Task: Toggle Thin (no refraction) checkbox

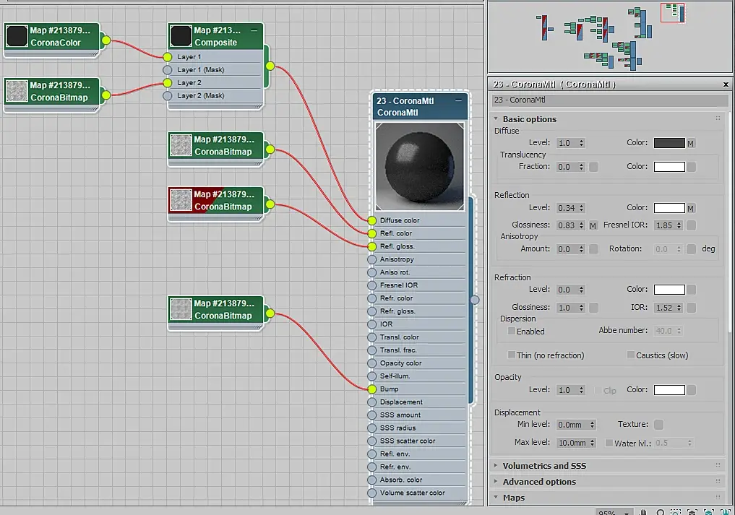Action: 512,355
